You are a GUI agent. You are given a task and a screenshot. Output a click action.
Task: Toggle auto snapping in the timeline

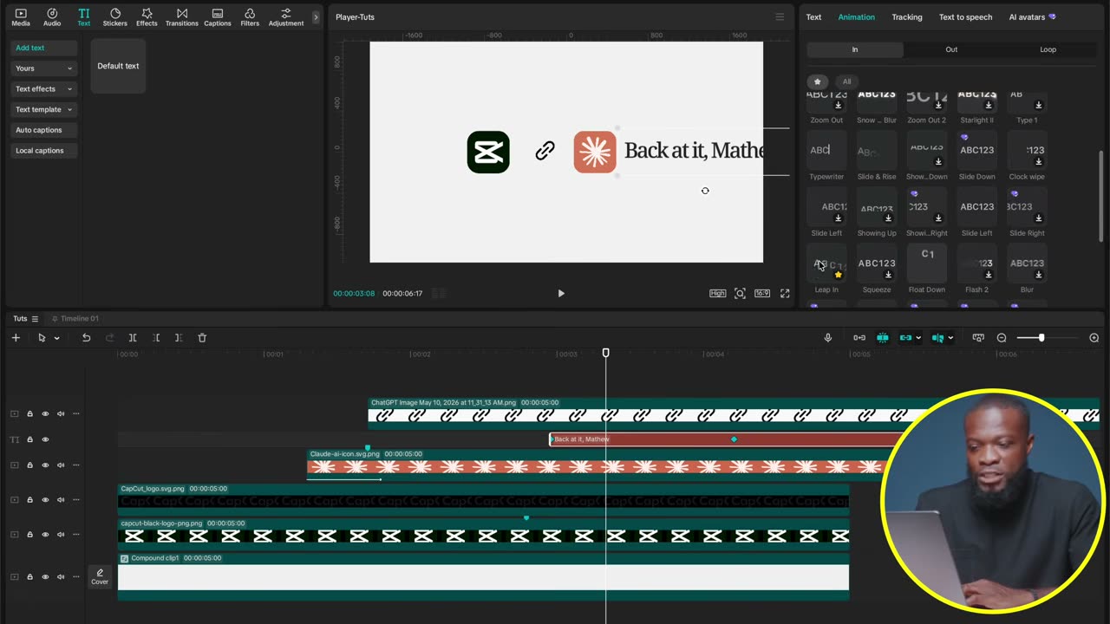click(x=883, y=338)
